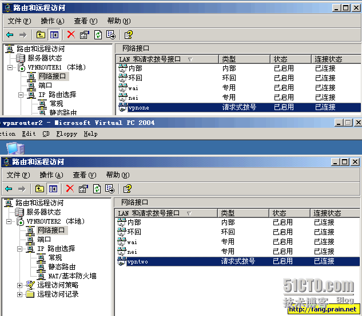Click Help icon in VPNROUTER2 window toolbar
Screen dimensions: 362x316
[128, 189]
